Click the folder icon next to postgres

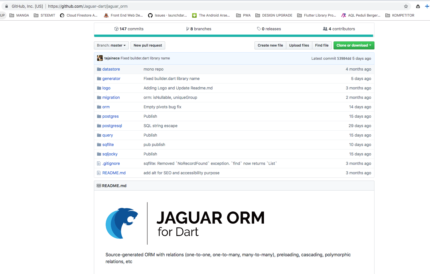[x=99, y=116]
